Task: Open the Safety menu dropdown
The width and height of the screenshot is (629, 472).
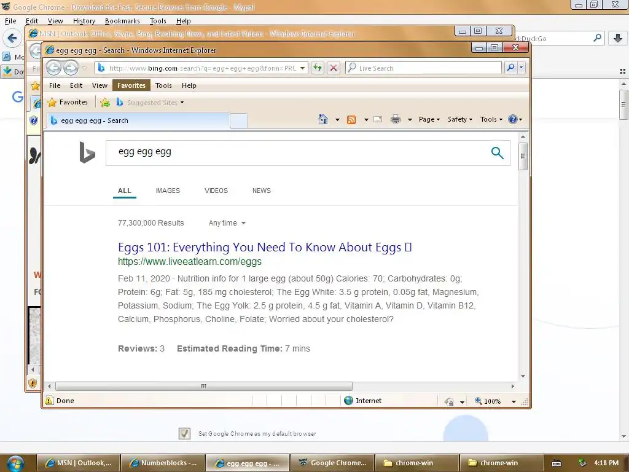Action: pos(459,119)
